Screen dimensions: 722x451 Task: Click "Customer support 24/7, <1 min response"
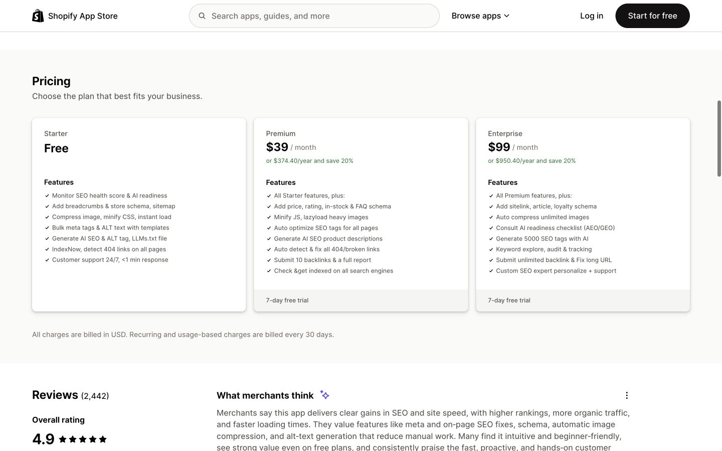(110, 260)
